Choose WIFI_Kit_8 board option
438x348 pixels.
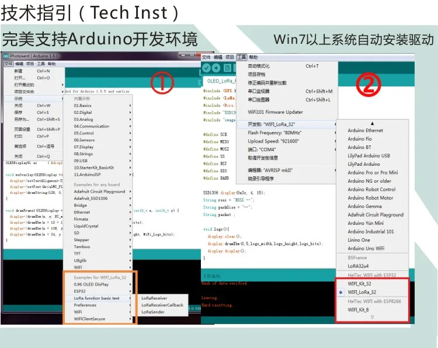point(358,309)
